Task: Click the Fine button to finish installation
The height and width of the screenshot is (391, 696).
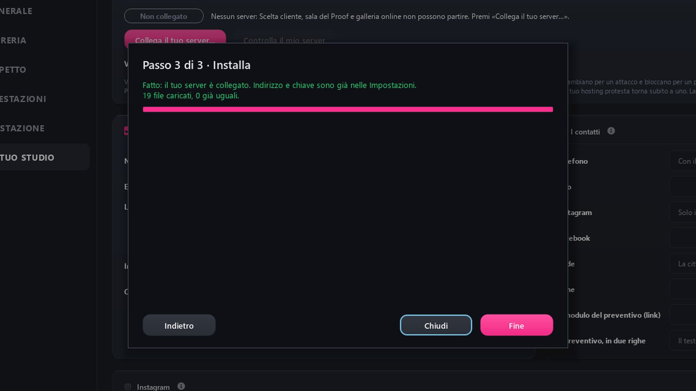Action: (x=516, y=325)
